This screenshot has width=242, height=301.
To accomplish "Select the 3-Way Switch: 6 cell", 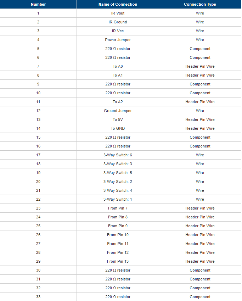I will click(118, 155).
